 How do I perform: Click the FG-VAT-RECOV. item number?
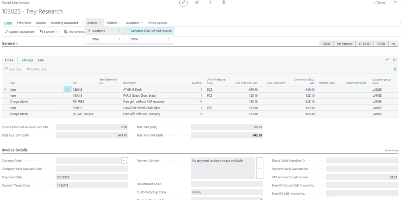(x=83, y=114)
